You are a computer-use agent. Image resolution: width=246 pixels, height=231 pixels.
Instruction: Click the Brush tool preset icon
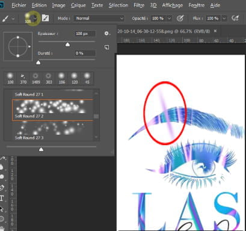(x=5, y=19)
